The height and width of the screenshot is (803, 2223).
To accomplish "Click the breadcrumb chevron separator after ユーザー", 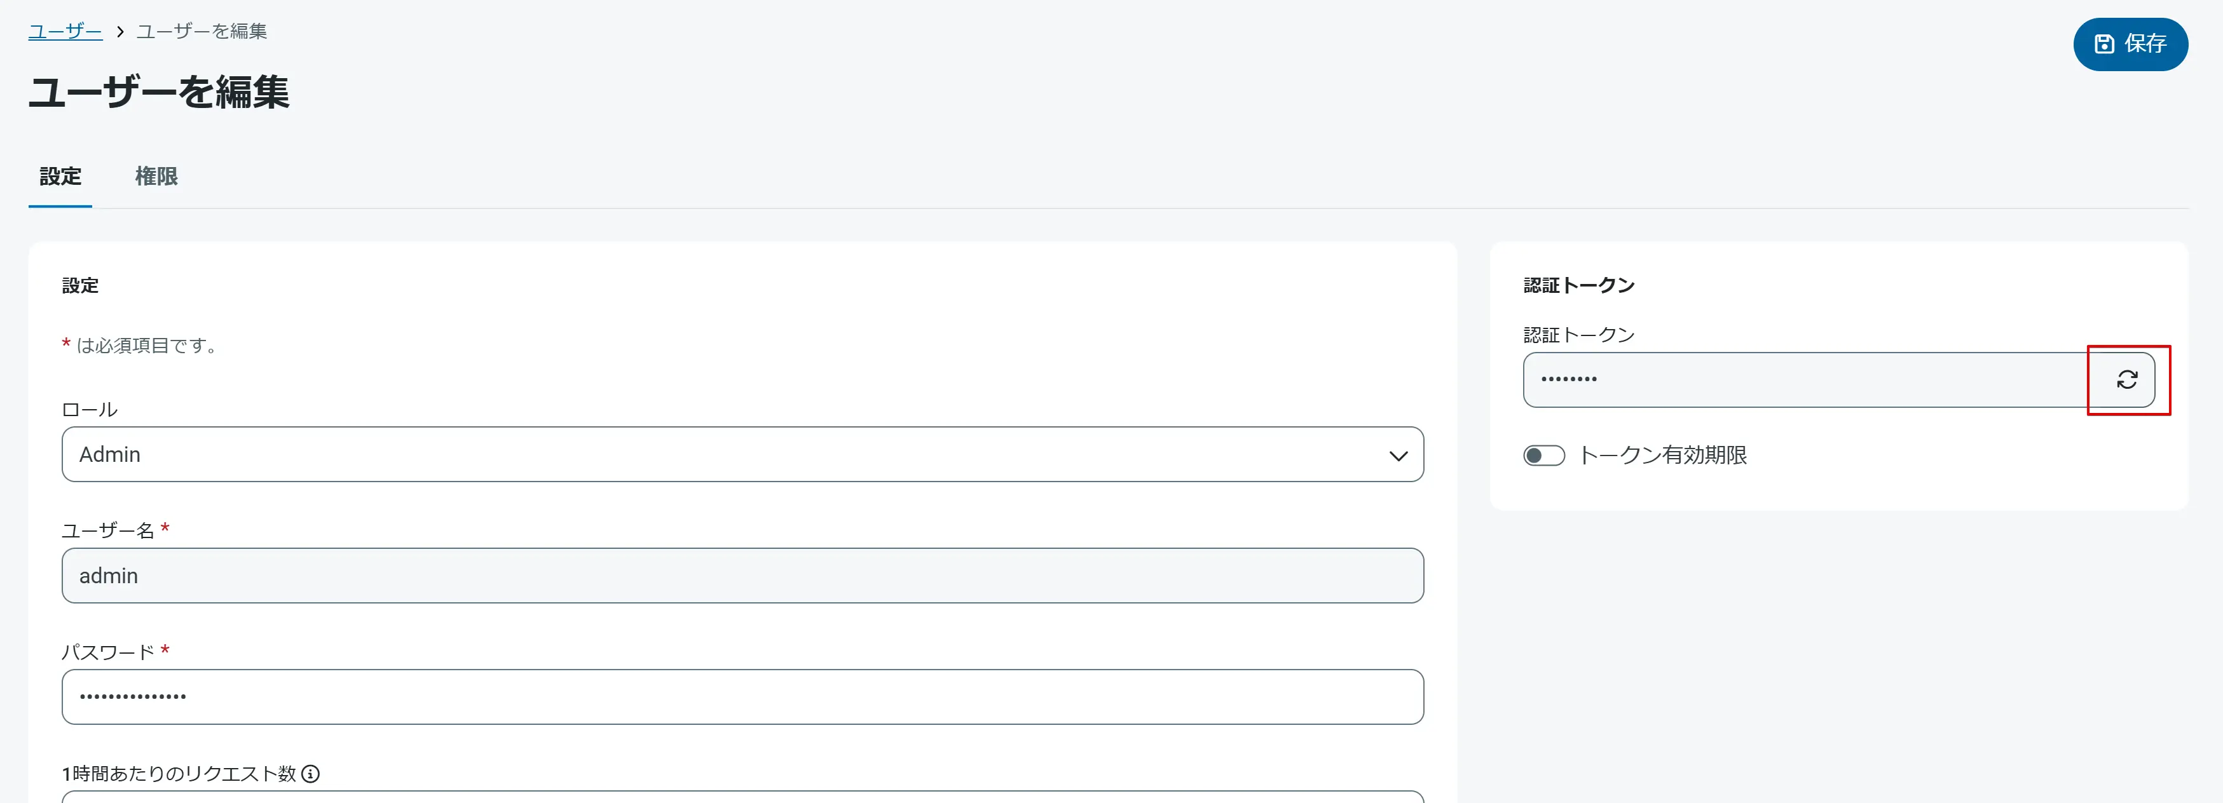I will pyautogui.click(x=120, y=32).
